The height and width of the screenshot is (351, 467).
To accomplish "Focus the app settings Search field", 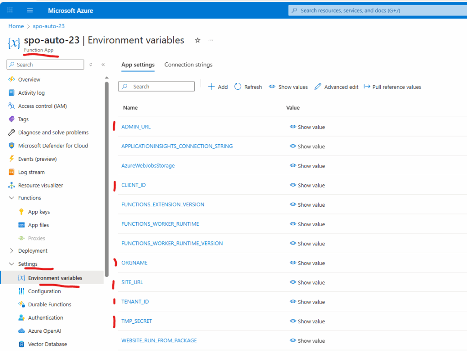I will (156, 86).
